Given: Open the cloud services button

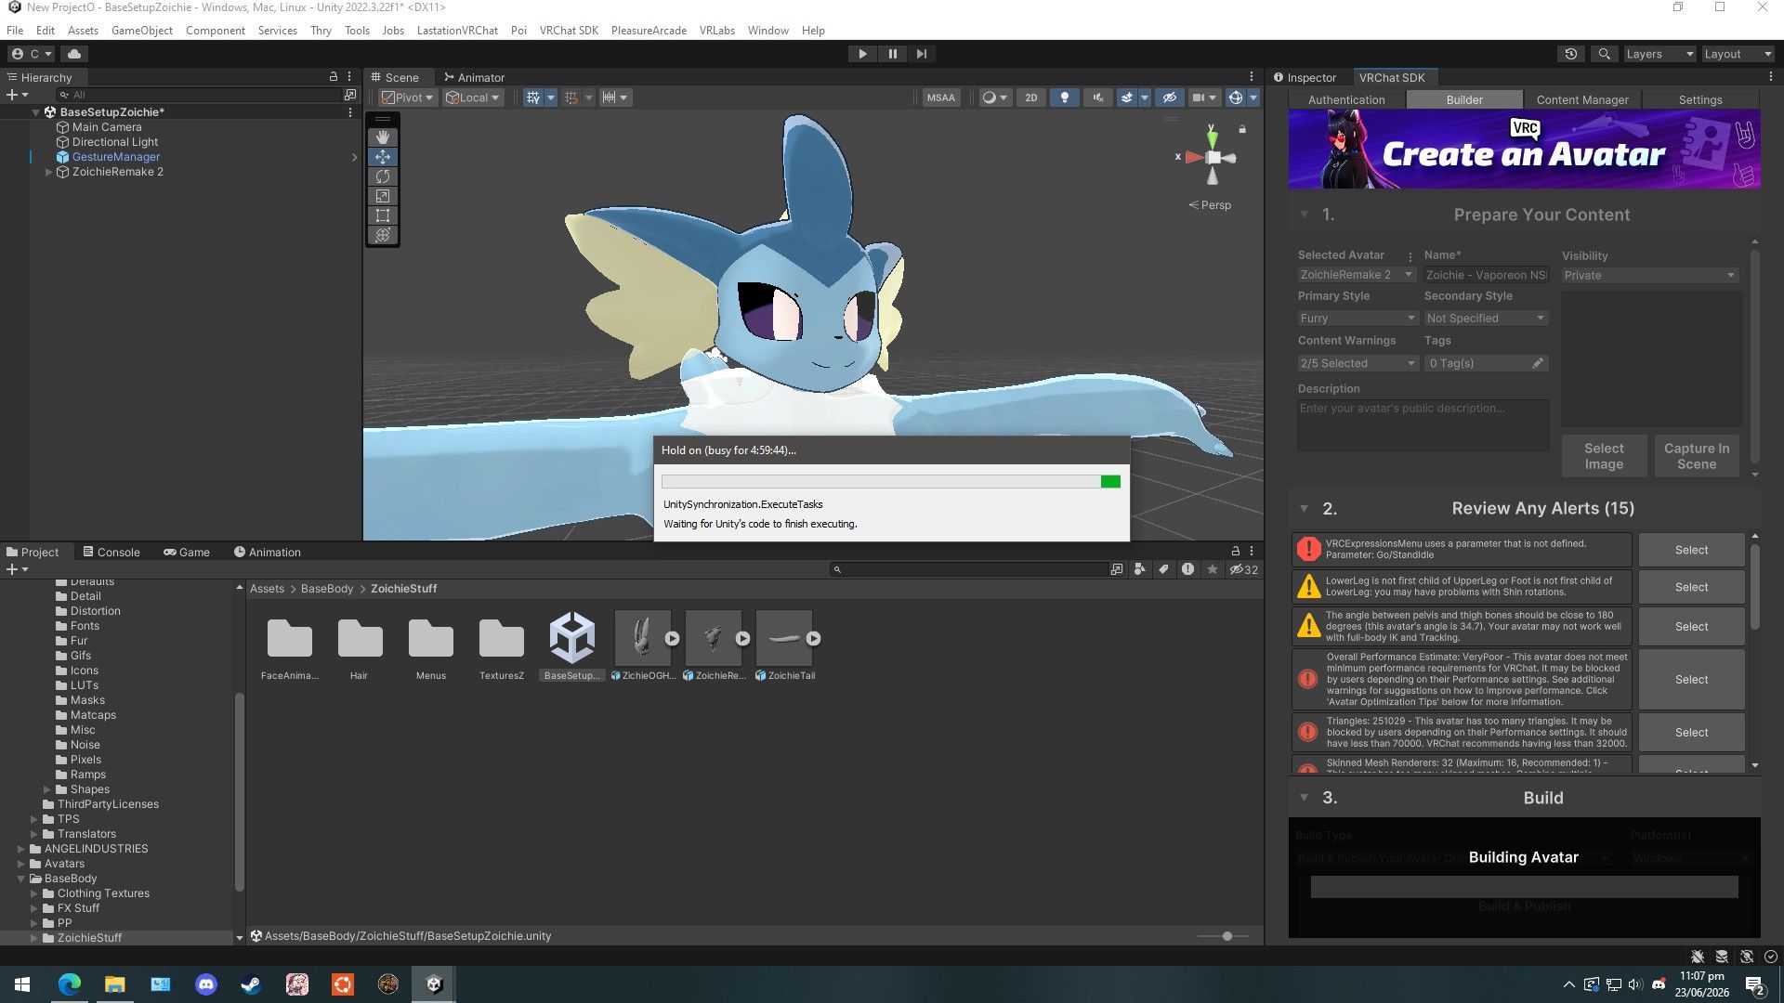Looking at the screenshot, I should 74,54.
